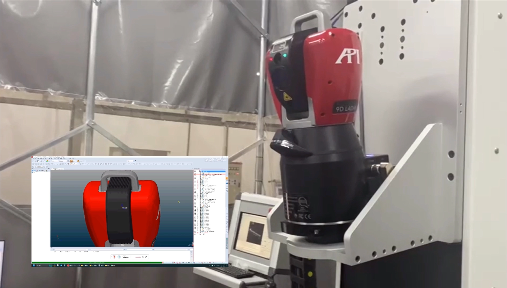
Task: Toggle the recorder's webcam icon
Action: coord(142,257)
